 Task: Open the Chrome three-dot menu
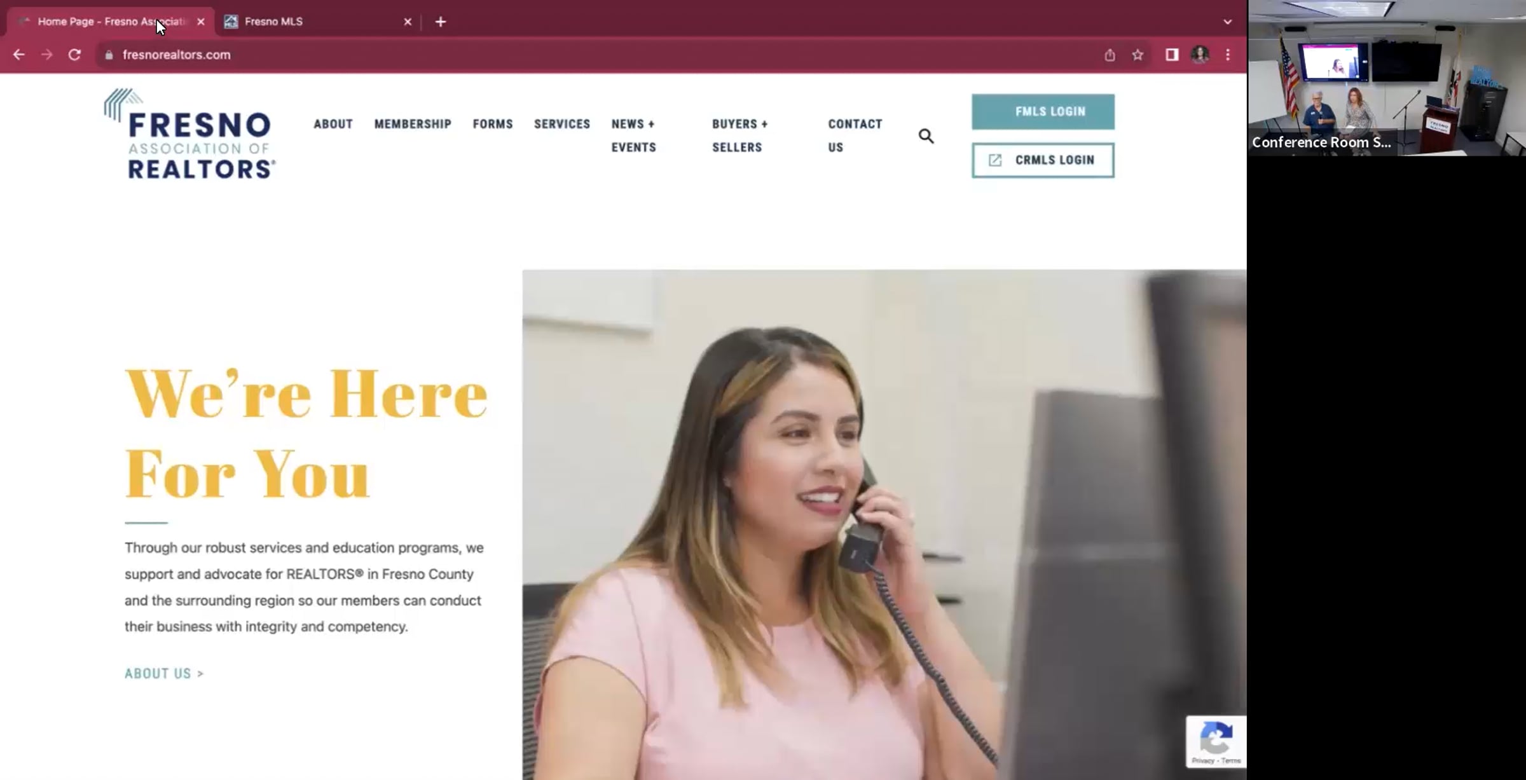click(1228, 55)
